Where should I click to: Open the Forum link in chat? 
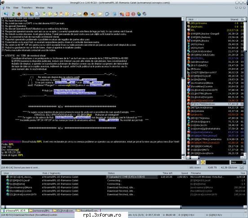[x=93, y=82]
